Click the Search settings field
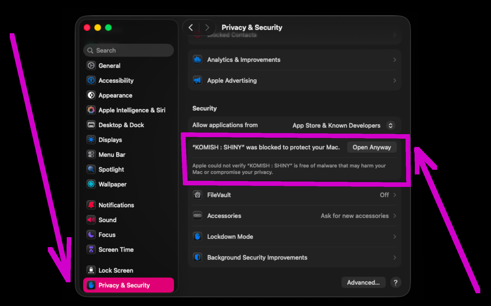The width and height of the screenshot is (491, 306). pyautogui.click(x=128, y=50)
